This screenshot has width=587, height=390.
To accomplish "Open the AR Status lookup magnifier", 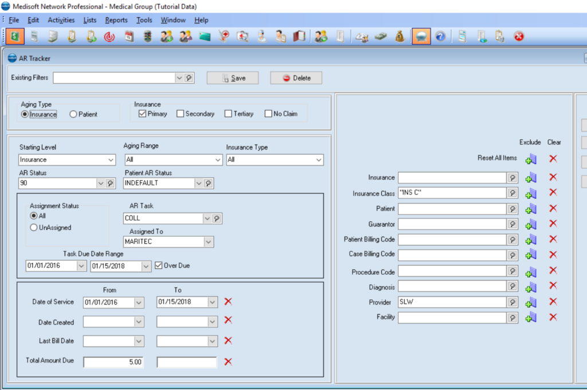I will pyautogui.click(x=110, y=183).
